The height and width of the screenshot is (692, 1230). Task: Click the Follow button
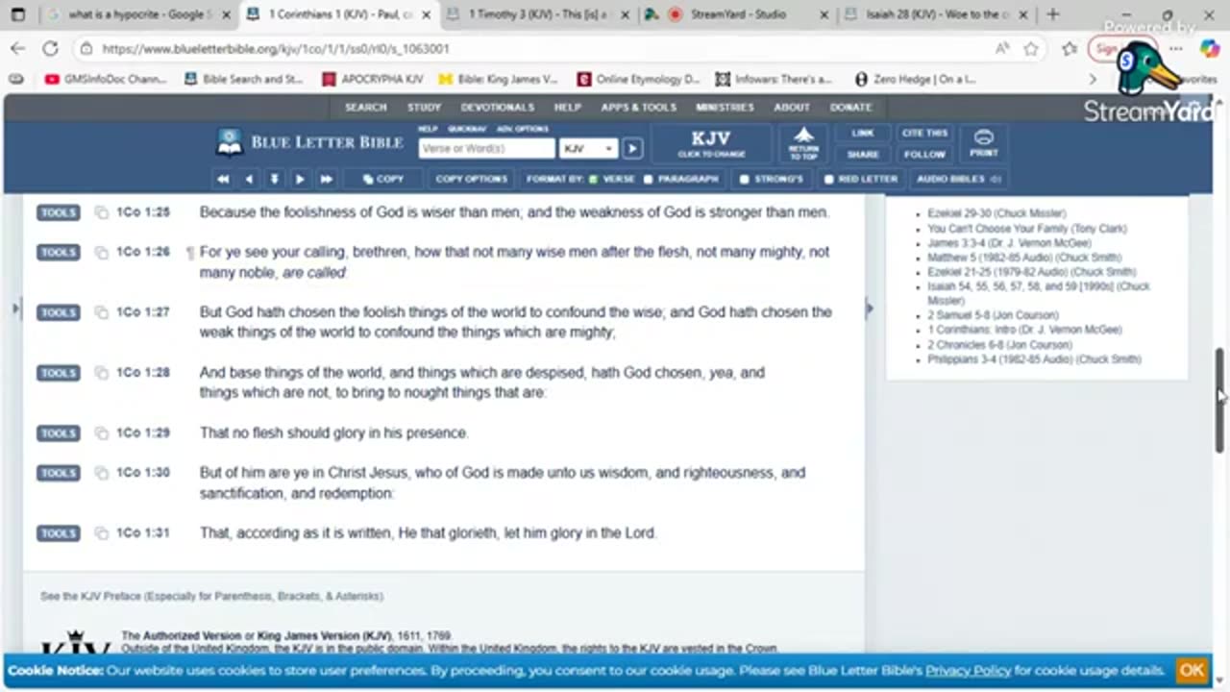pyautogui.click(x=924, y=154)
